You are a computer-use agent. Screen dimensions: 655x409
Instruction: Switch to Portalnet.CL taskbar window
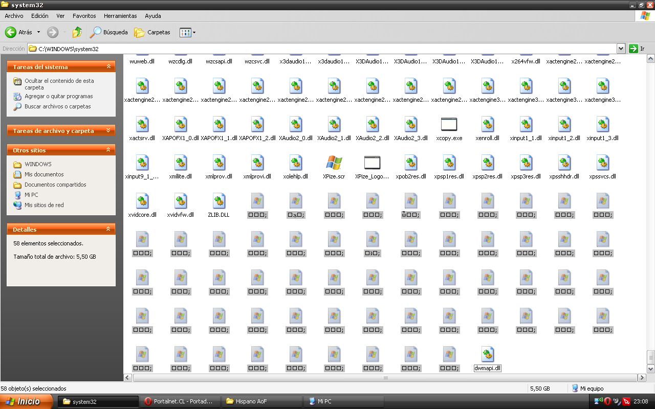(180, 401)
